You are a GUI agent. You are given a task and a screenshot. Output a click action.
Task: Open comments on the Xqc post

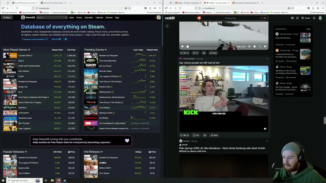pyautogui.click(x=196, y=135)
